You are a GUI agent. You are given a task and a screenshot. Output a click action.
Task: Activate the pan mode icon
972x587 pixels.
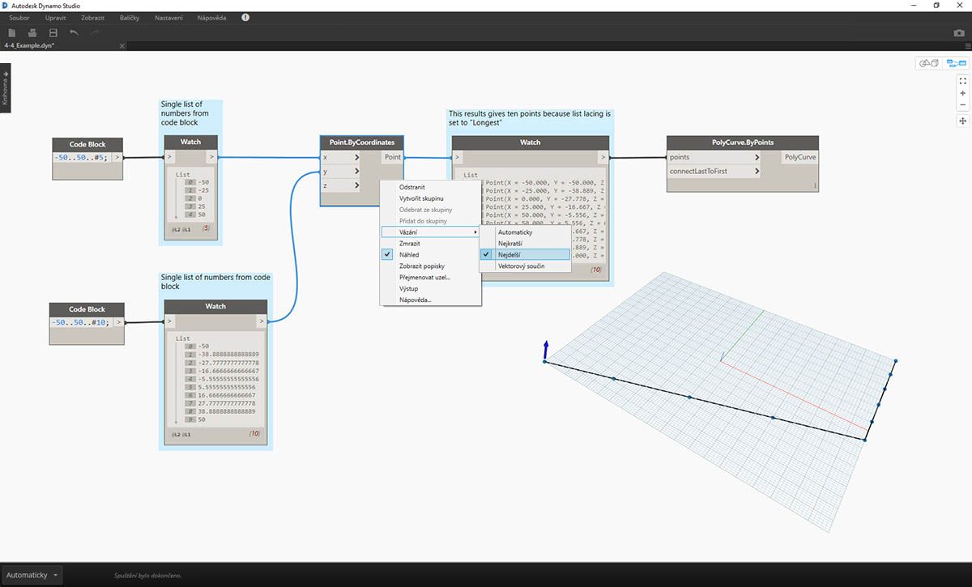(963, 121)
